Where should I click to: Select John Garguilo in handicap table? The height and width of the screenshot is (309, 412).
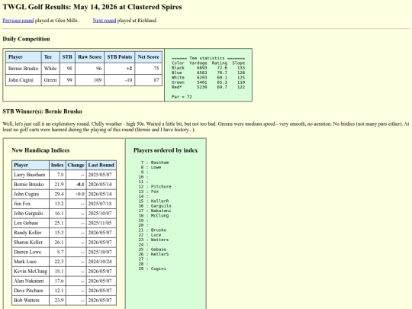point(31,214)
